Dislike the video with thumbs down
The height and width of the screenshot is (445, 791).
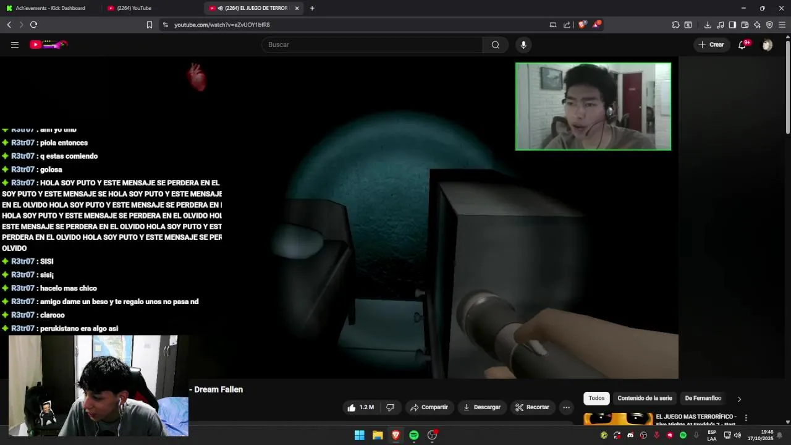click(390, 407)
